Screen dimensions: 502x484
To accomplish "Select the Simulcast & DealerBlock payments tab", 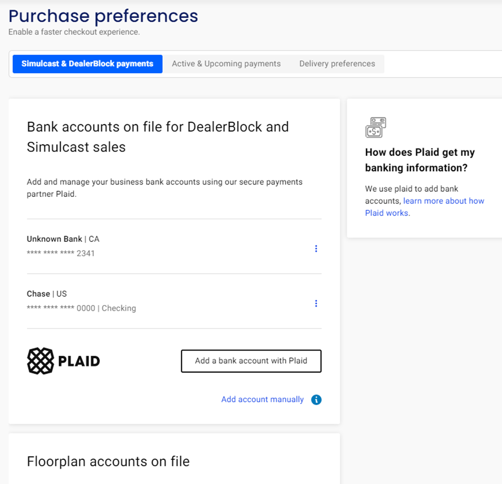I will coord(87,63).
